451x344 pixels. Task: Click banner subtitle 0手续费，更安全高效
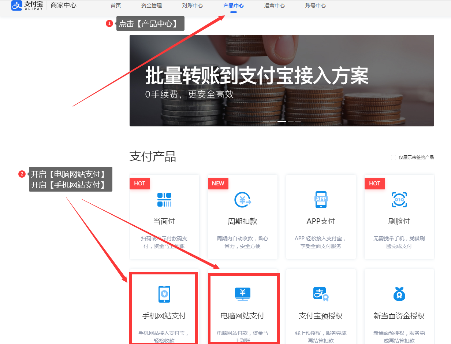pyautogui.click(x=189, y=95)
